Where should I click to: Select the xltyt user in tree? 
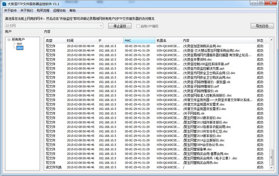pyautogui.click(x=20, y=48)
